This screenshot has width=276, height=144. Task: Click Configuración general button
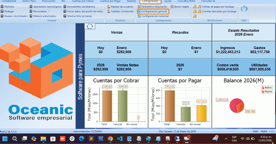coord(154,11)
